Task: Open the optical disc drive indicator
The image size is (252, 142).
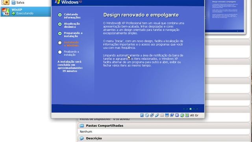Action: [147, 115]
